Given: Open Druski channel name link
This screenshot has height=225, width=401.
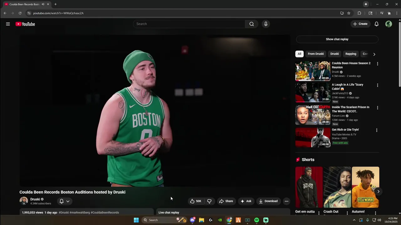Looking at the screenshot, I should pos(35,199).
